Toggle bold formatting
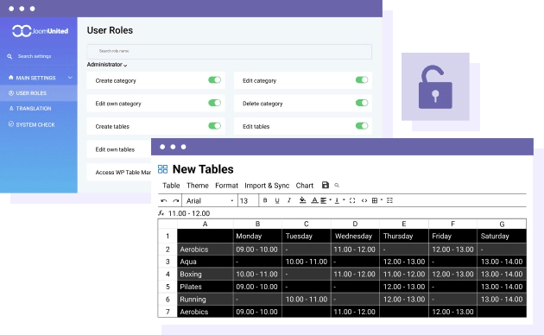Image resolution: width=544 pixels, height=335 pixels. click(265, 200)
